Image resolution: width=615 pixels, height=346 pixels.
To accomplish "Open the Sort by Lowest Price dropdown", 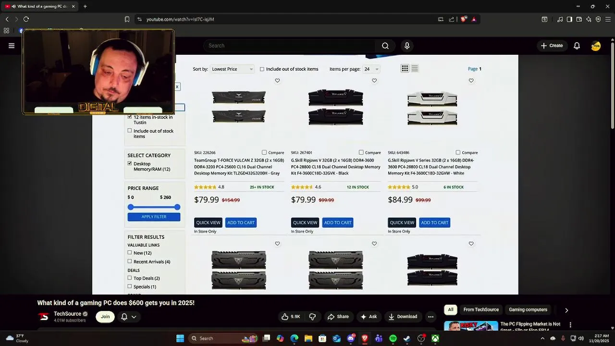I will point(232,69).
